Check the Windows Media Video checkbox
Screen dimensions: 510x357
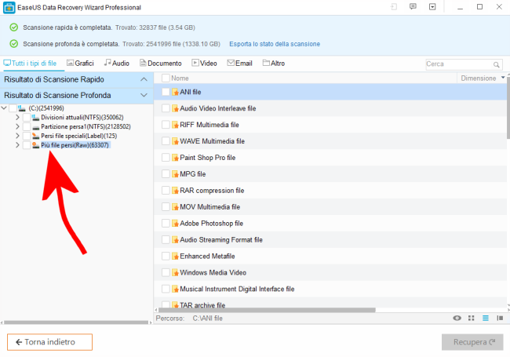coord(166,272)
